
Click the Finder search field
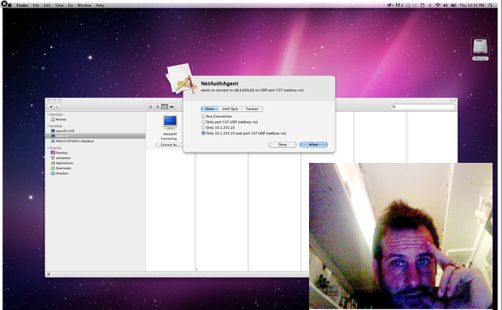pyautogui.click(x=423, y=106)
